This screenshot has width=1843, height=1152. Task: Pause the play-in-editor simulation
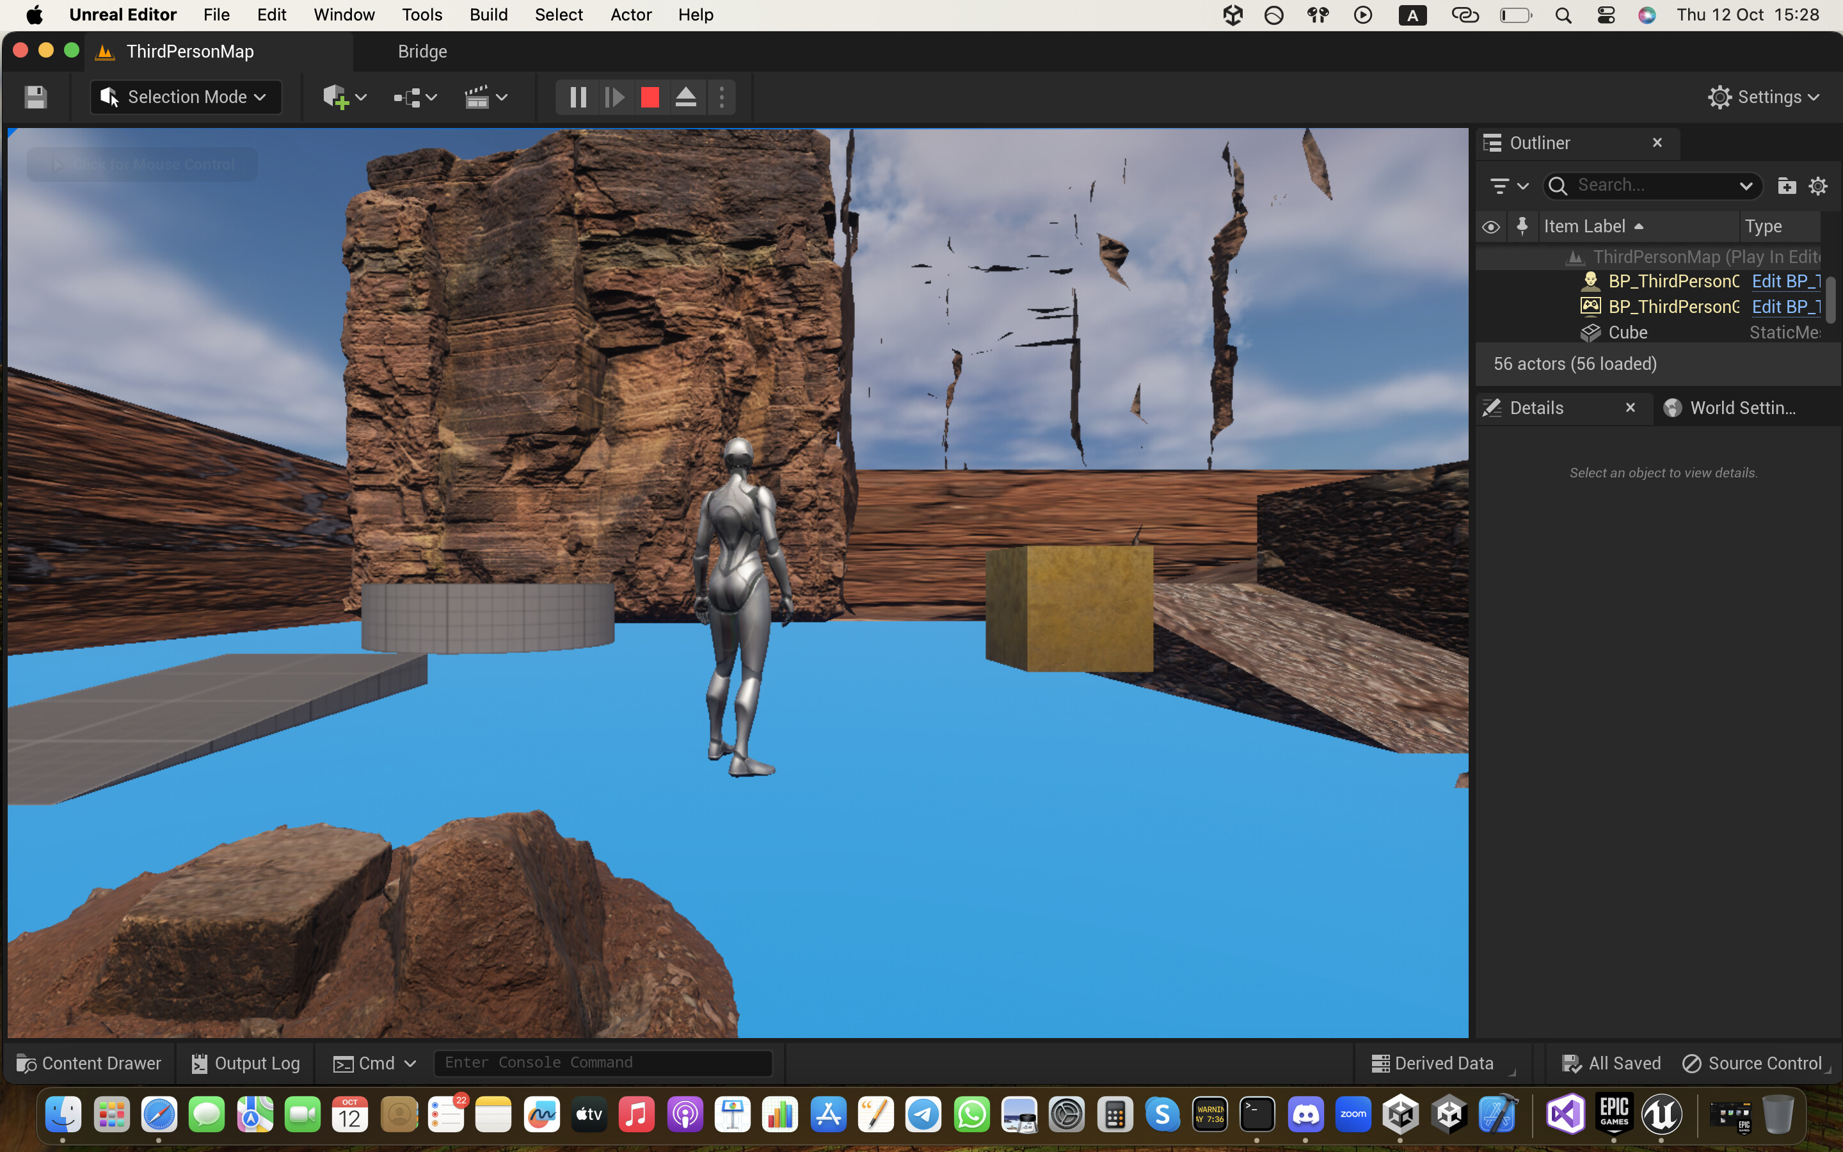click(x=577, y=97)
